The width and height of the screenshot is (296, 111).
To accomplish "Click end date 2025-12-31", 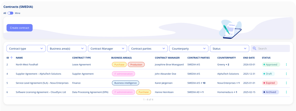I will [x=249, y=74].
